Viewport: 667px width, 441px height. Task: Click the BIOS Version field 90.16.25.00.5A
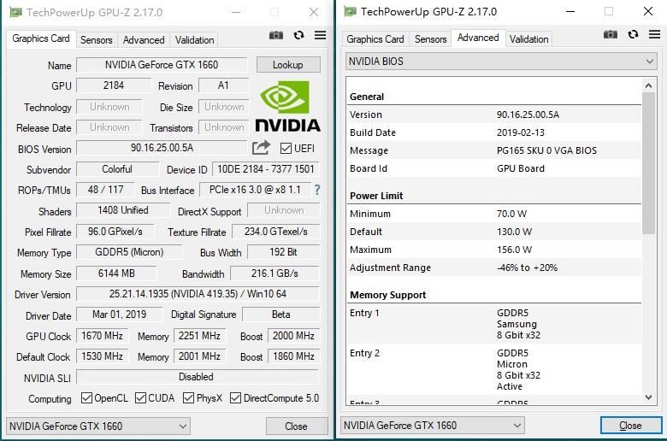point(162,148)
